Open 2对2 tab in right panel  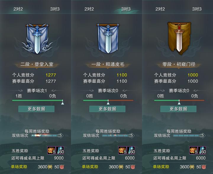point(160,9)
